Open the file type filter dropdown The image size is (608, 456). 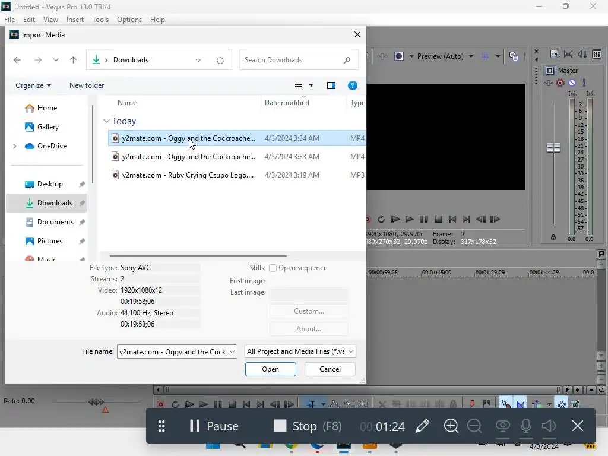[x=351, y=351]
